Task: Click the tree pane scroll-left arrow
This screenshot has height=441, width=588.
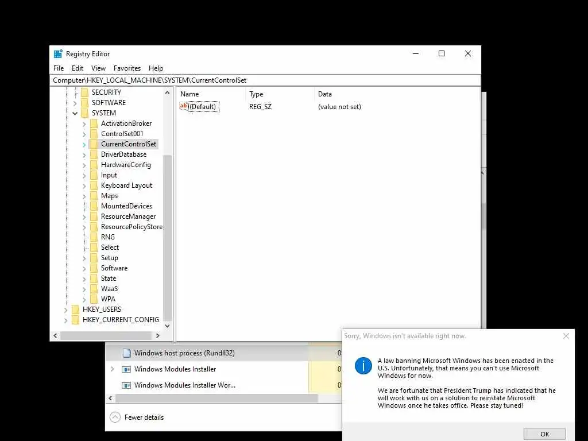Action: pos(56,335)
